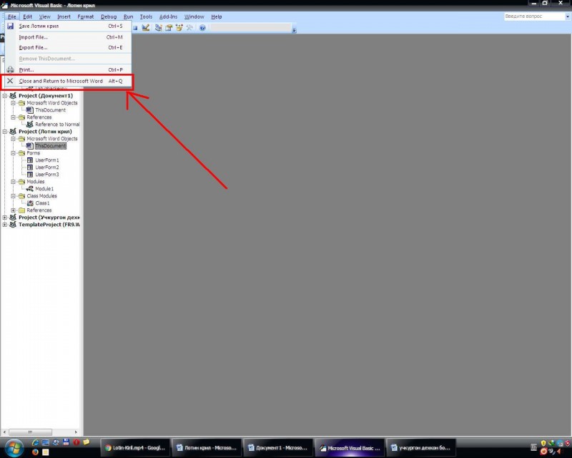Open the Object Browser toolbar icon
Image resolution: width=572 pixels, height=458 pixels.
[x=179, y=28]
